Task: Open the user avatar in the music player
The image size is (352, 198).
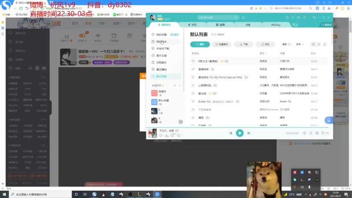Action: tap(153, 17)
